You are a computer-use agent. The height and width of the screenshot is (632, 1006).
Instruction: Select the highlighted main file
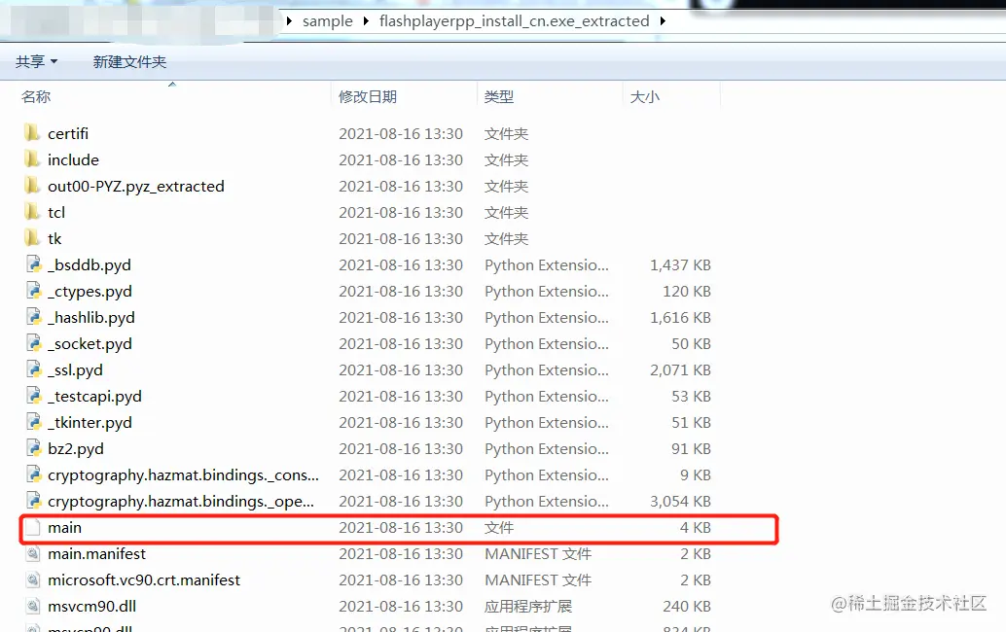click(x=63, y=527)
